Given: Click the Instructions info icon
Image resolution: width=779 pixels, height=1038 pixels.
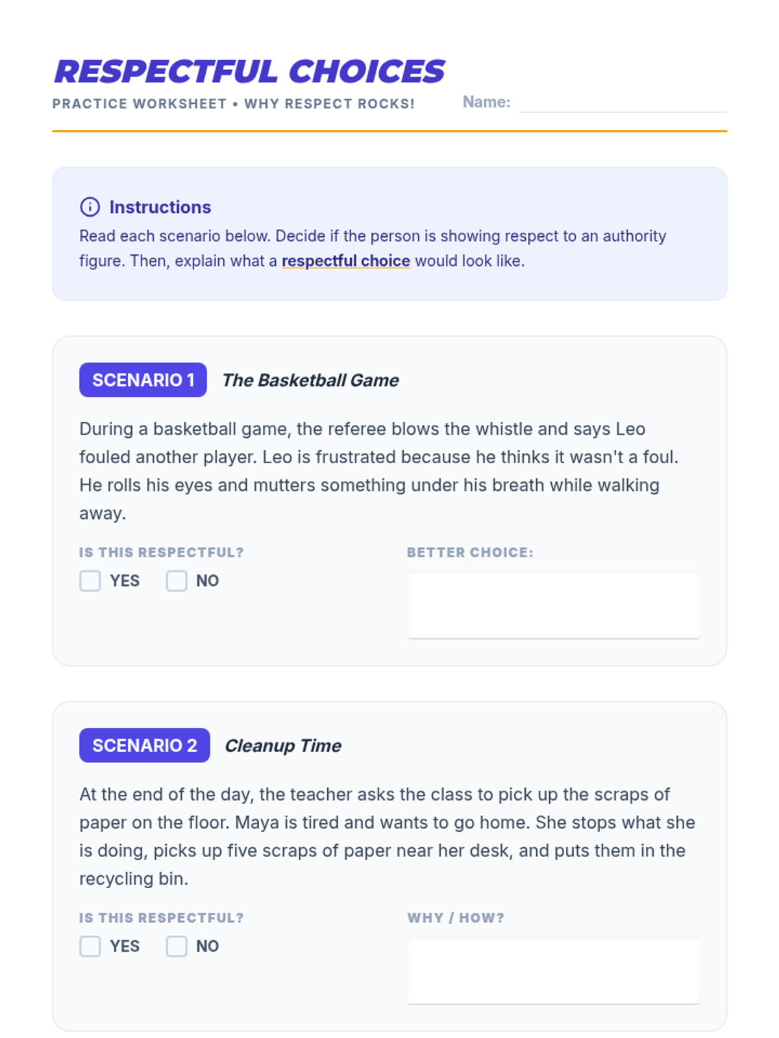Looking at the screenshot, I should (90, 207).
